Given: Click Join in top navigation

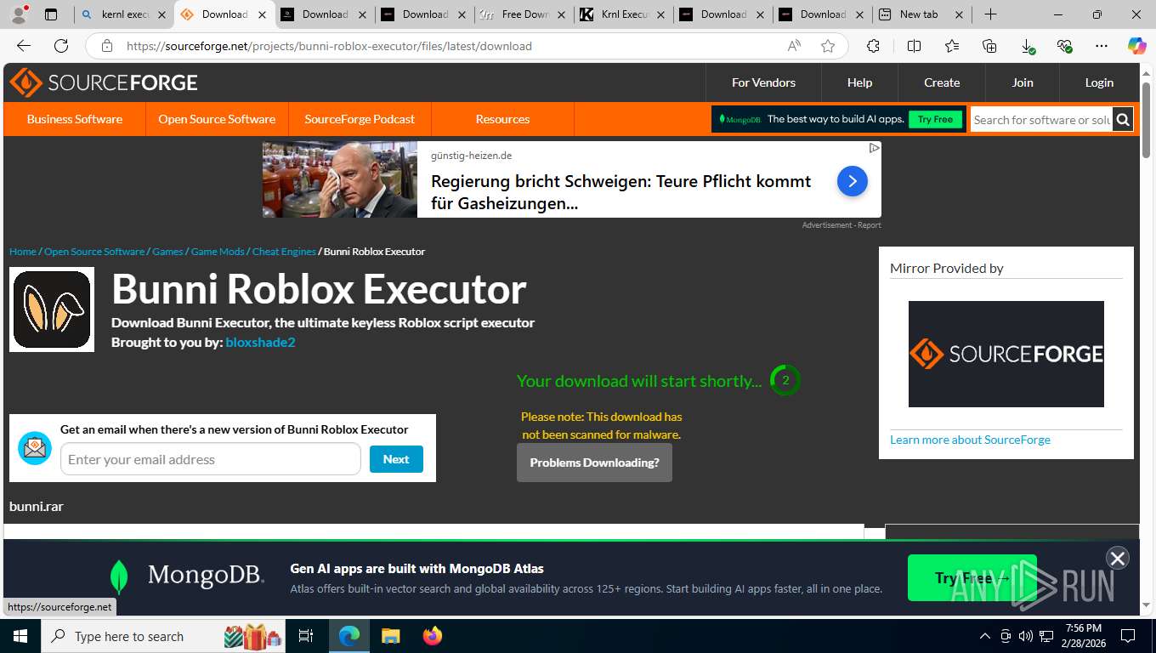Looking at the screenshot, I should tap(1023, 82).
